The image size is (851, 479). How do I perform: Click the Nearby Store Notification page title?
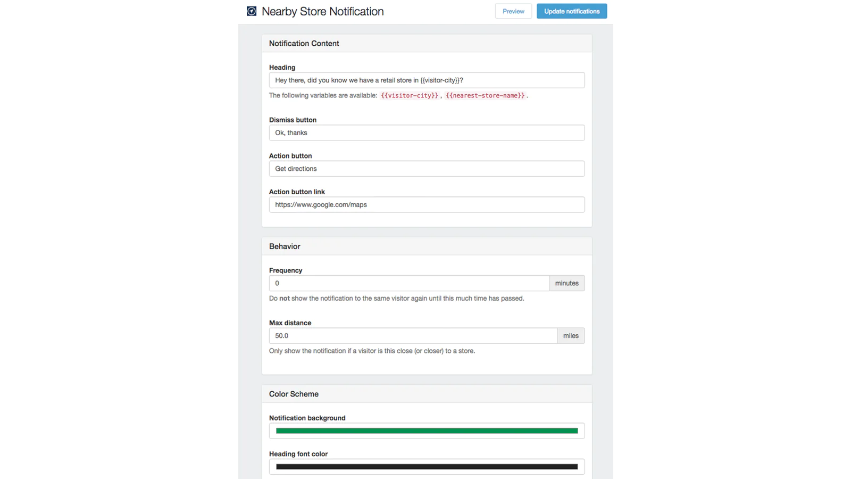click(322, 12)
